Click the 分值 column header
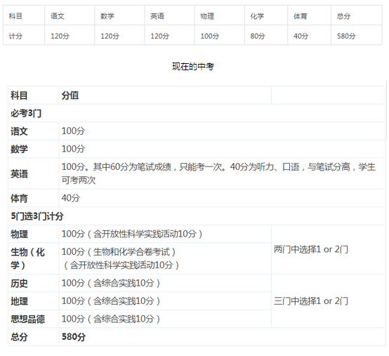This screenshot has width=389, height=356. 70,95
